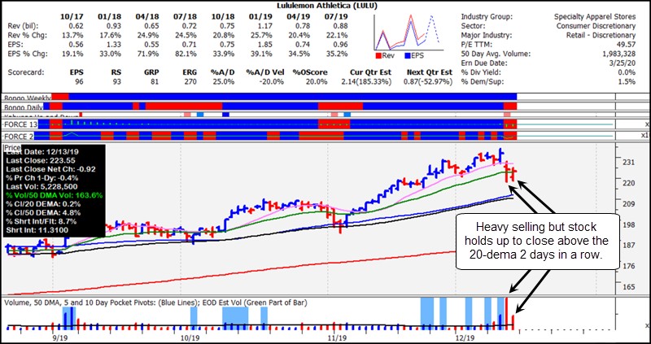Click the GRP score 81
This screenshot has width=651, height=344.
tap(155, 81)
